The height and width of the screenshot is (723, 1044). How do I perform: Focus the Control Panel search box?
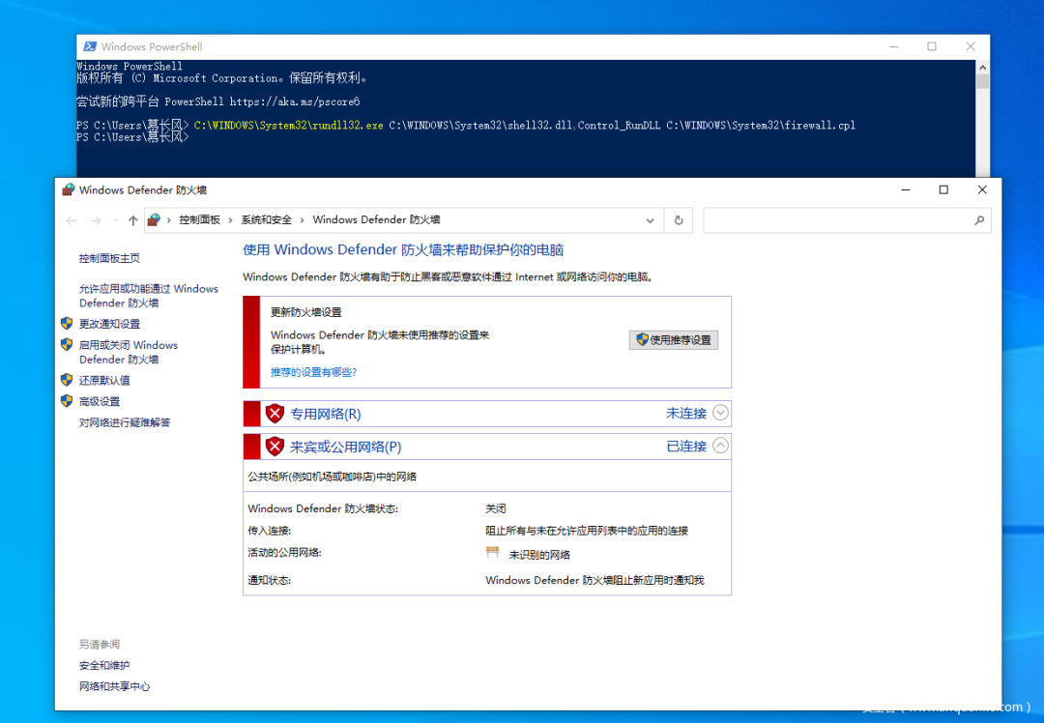(x=847, y=220)
